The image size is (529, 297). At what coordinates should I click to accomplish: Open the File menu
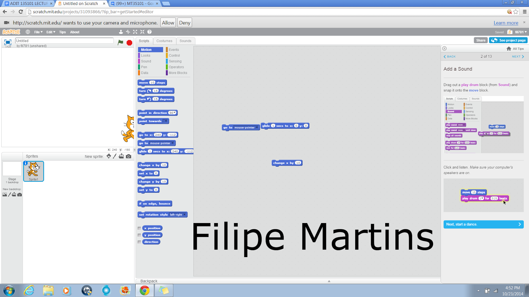pyautogui.click(x=37, y=32)
